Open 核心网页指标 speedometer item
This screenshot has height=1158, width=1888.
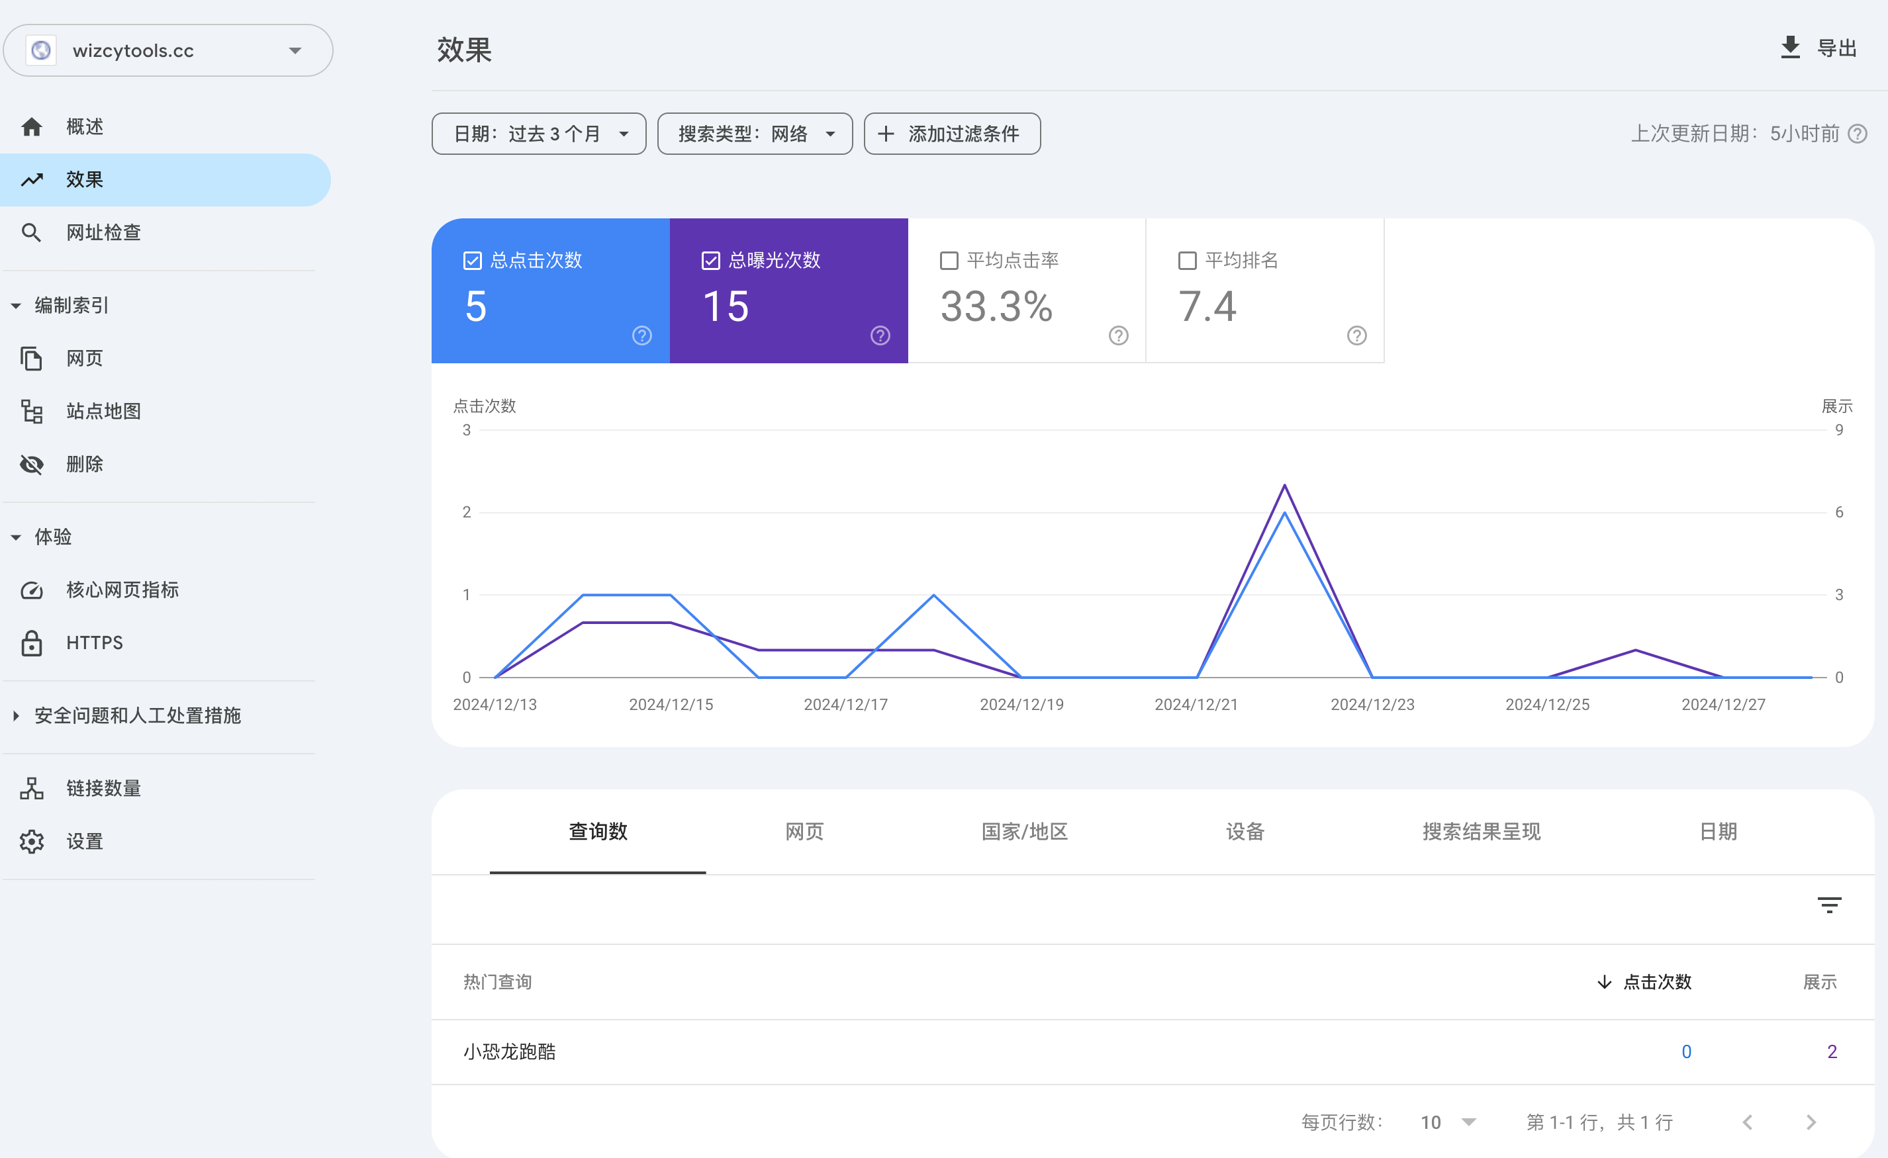(31, 590)
